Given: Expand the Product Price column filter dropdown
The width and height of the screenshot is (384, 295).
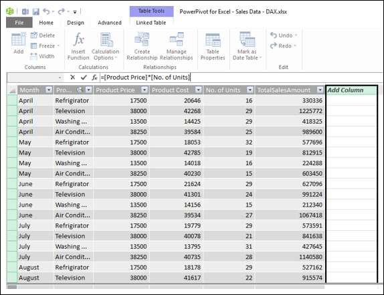Looking at the screenshot, I should (x=145, y=90).
